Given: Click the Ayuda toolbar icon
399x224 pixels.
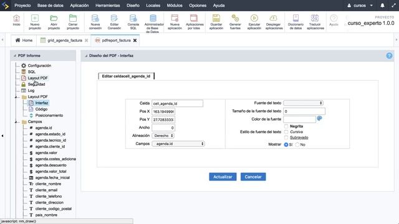Looking at the screenshot, I should (x=334, y=21).
